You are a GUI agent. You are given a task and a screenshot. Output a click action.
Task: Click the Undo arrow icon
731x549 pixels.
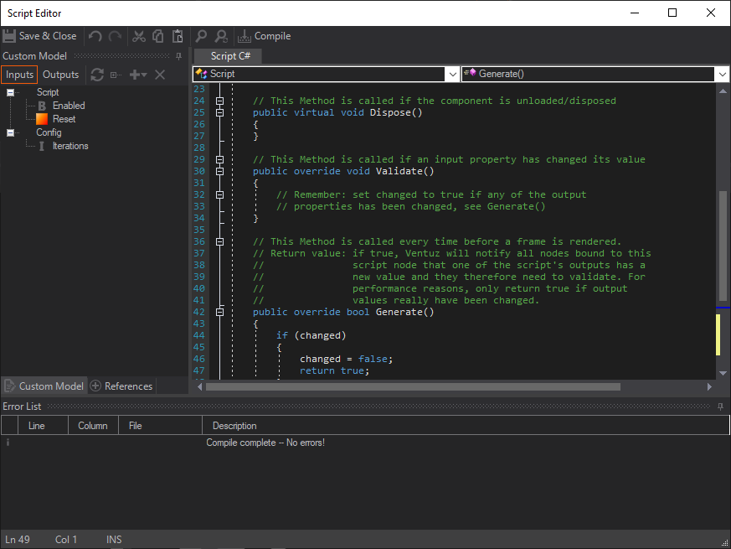pos(95,36)
